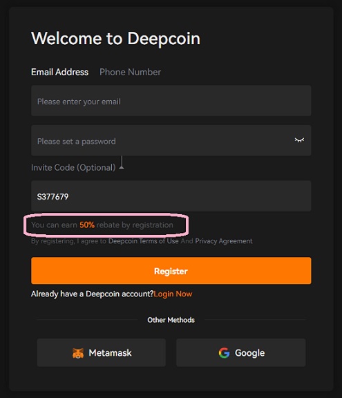342x398 pixels.
Task: Click the Metamask fox icon
Action: click(x=78, y=353)
